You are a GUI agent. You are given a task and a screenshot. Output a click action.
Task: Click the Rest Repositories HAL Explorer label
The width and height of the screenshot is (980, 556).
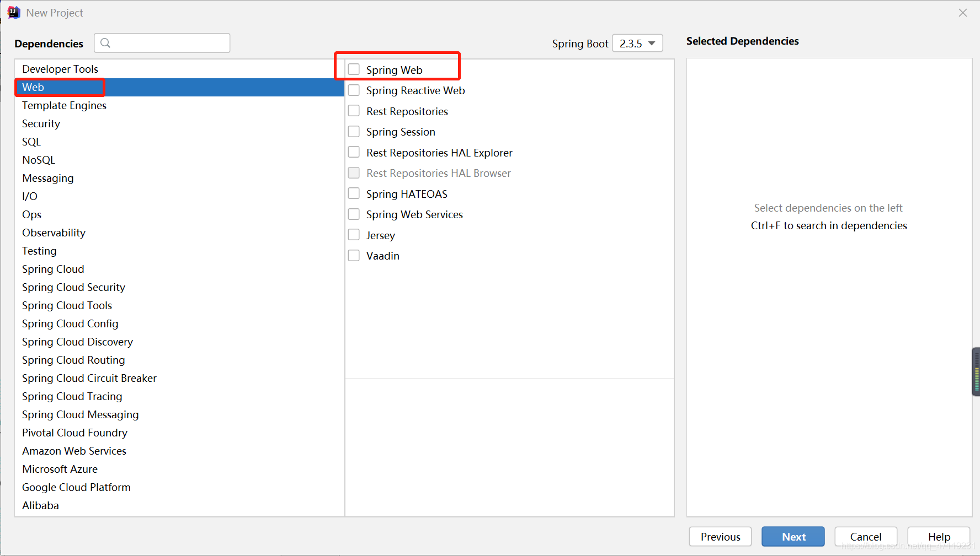(x=439, y=153)
